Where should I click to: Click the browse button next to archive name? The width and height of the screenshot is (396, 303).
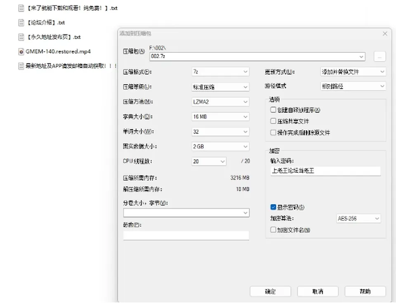379,56
